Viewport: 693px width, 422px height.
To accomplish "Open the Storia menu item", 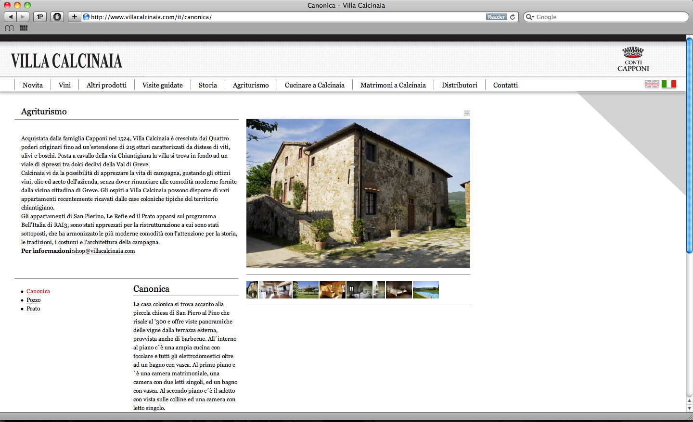I will (208, 85).
